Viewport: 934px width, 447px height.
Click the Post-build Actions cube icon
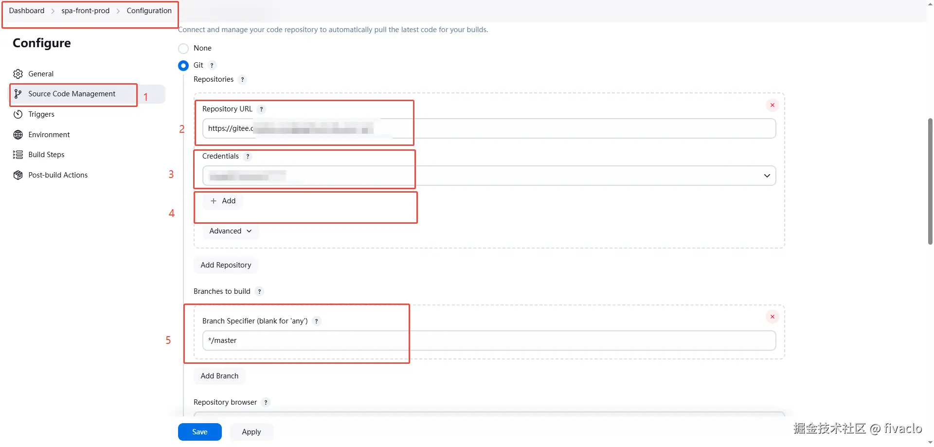[18, 175]
